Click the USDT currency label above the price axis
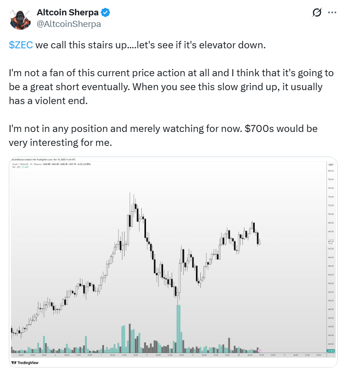343x368 pixels. click(x=331, y=164)
